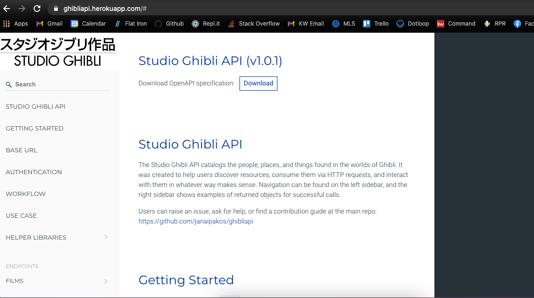Open the Facebook bookmark
The height and width of the screenshot is (298, 534).
point(524,24)
